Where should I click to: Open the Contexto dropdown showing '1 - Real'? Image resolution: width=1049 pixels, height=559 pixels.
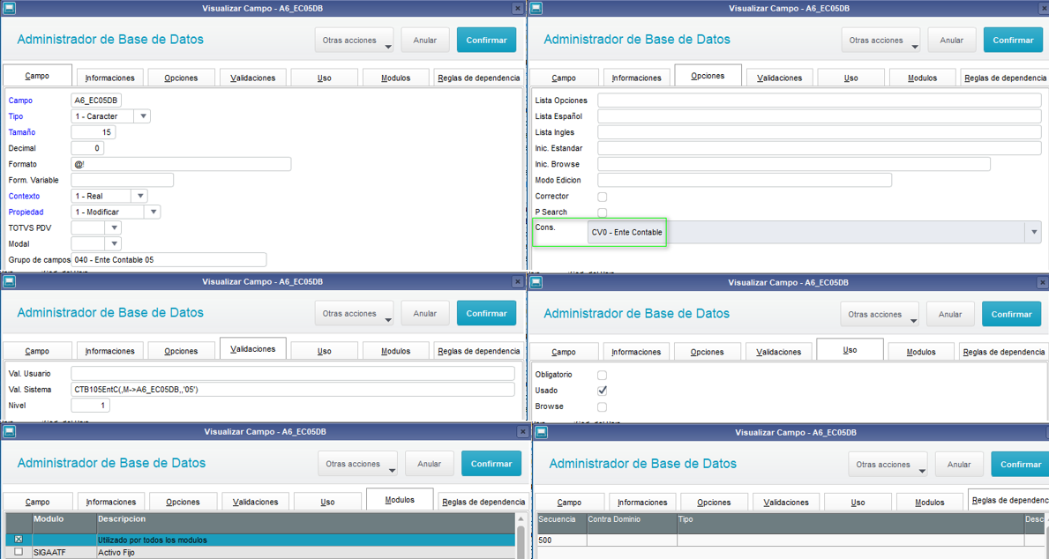139,196
